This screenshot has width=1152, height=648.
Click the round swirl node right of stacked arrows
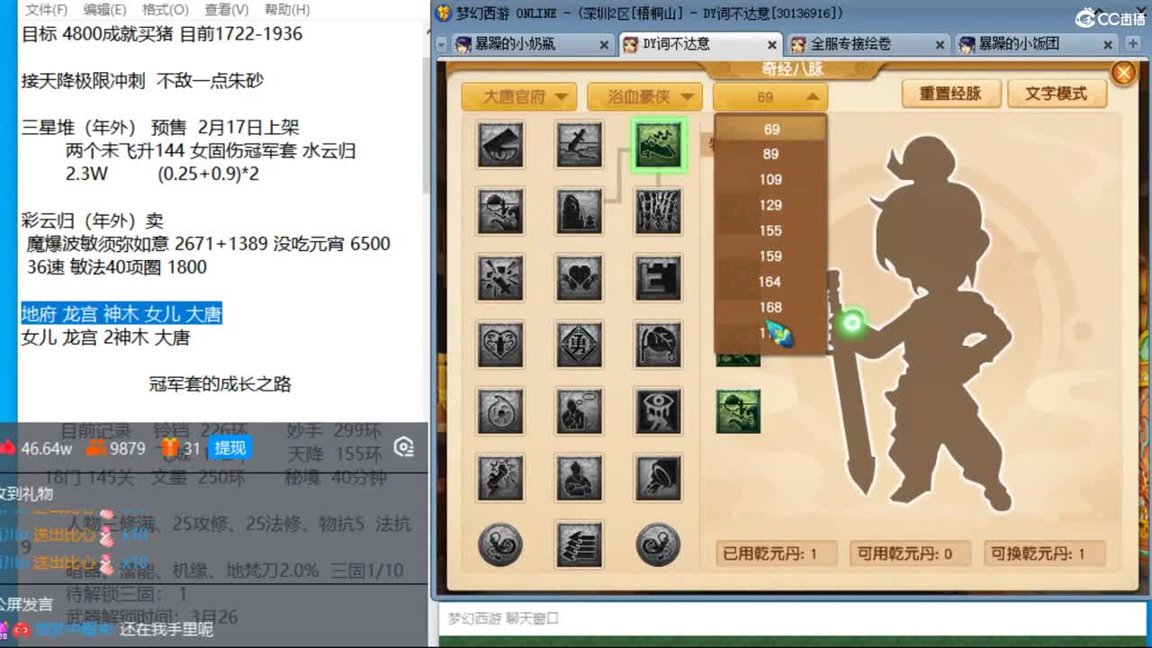(x=659, y=544)
